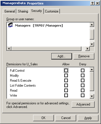Viewport: 101px width, 124px height.
Task: Click the Add... button
Action: click(x=62, y=56)
